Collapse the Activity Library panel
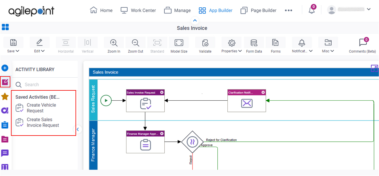Viewport: 379px width, 176px height. point(77,129)
